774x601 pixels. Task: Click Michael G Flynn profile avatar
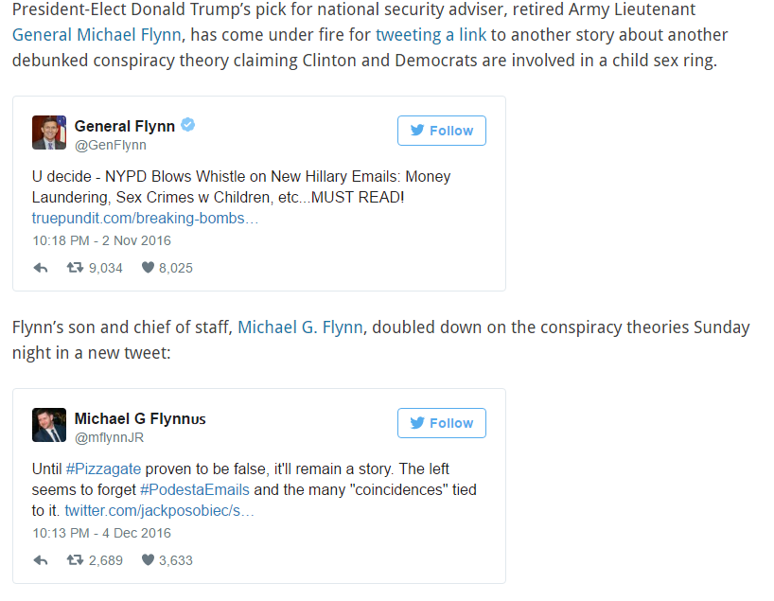[x=49, y=425]
